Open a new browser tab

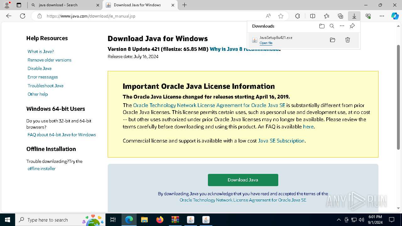pos(185,5)
